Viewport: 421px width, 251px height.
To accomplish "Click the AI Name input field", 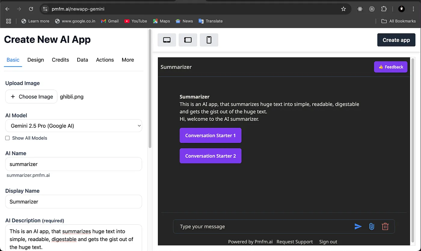I will tap(74, 164).
